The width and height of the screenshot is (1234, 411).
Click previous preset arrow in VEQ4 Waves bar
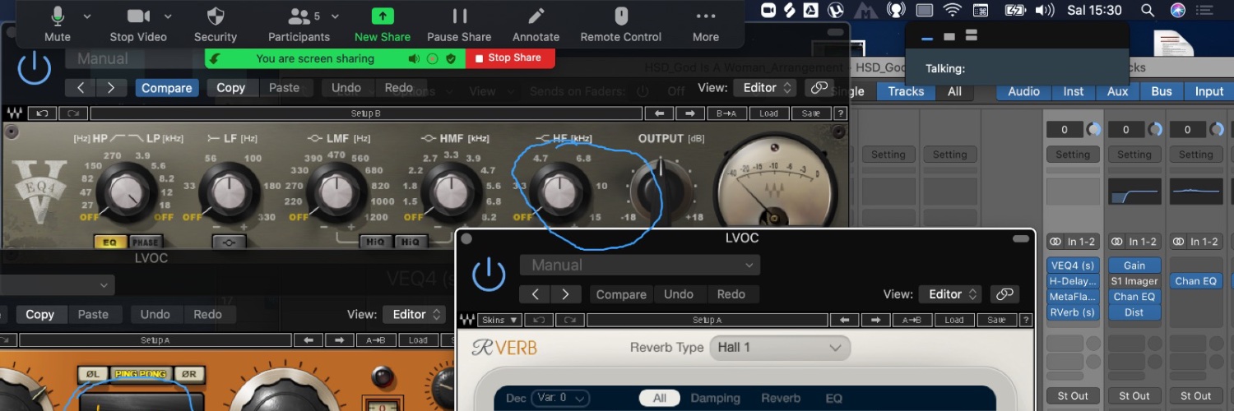660,113
